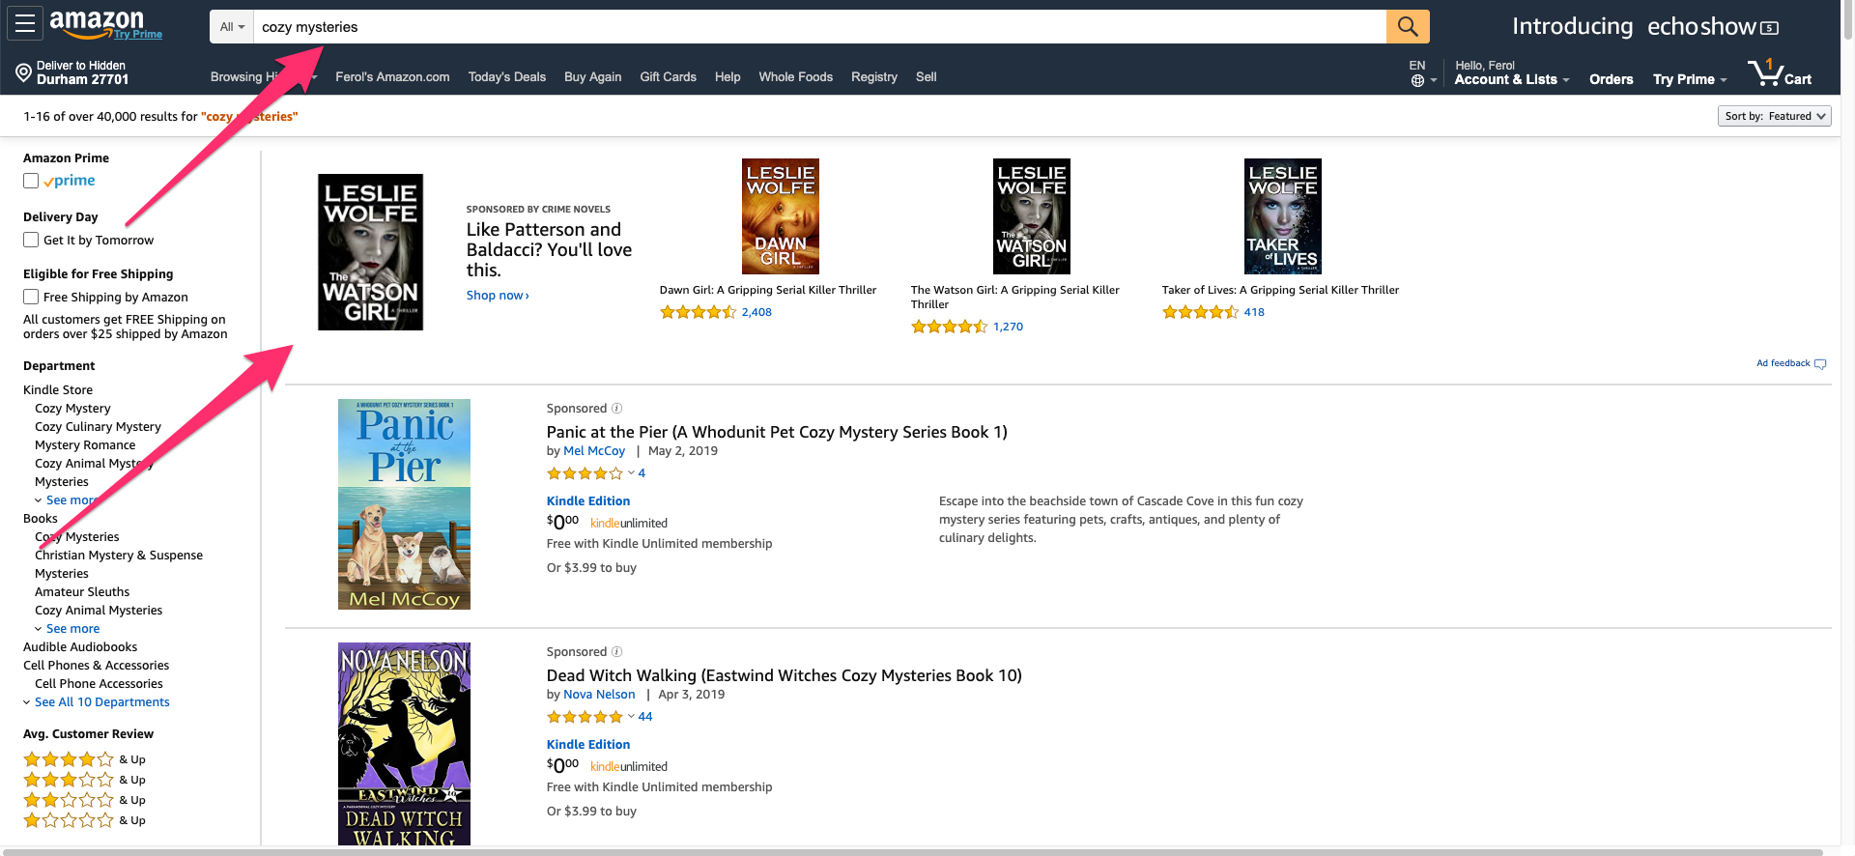Expand the Try Prime dropdown
This screenshot has height=856, width=1855.
[1690, 79]
